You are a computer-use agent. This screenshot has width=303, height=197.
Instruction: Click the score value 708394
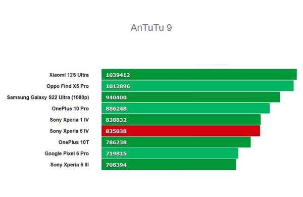[116, 165]
